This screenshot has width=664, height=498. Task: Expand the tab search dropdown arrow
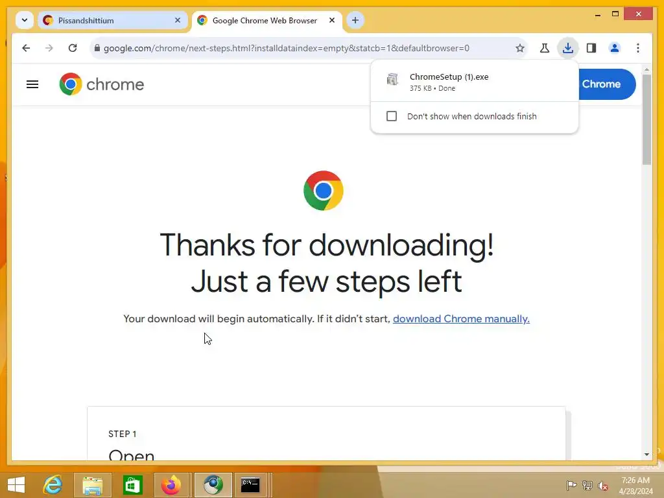pos(25,20)
